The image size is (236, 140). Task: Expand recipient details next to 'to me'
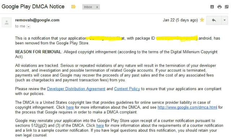pyautogui.click(x=29, y=27)
